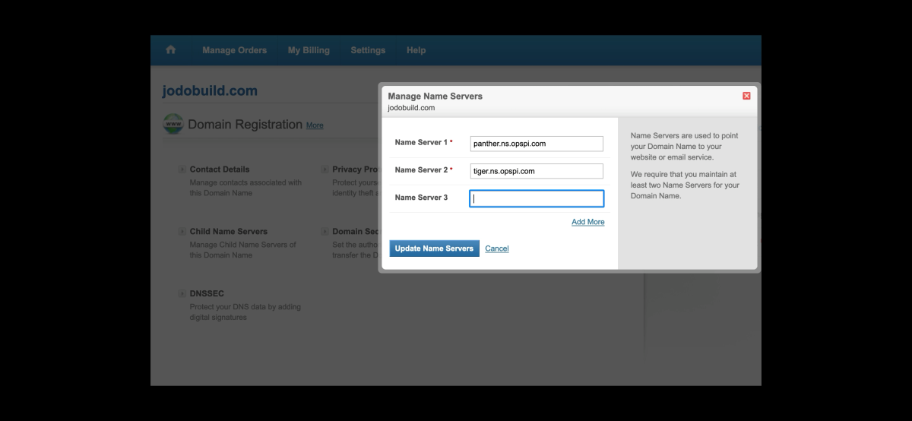Open Contact Details section
This screenshot has width=912, height=421.
tap(220, 169)
